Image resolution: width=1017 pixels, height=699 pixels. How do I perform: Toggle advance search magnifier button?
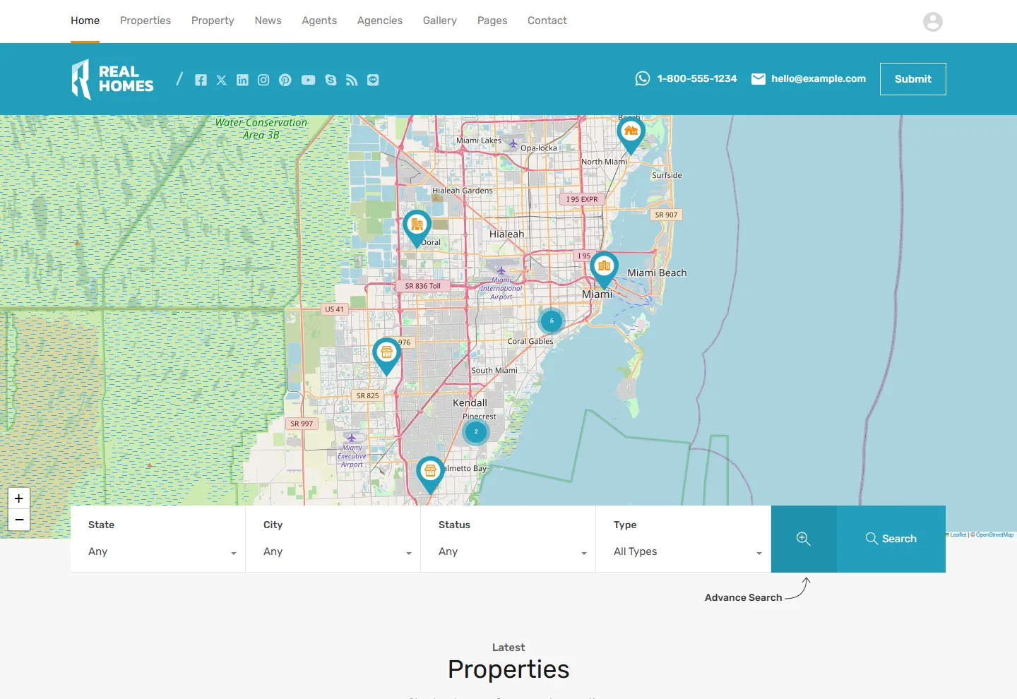(x=804, y=539)
